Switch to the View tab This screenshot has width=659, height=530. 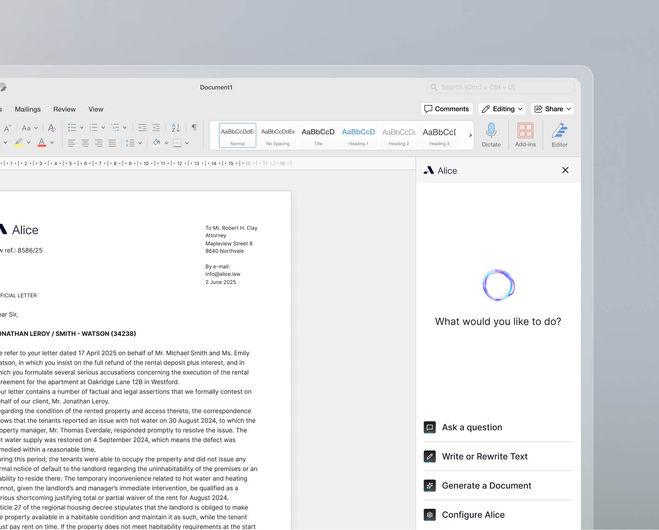96,109
